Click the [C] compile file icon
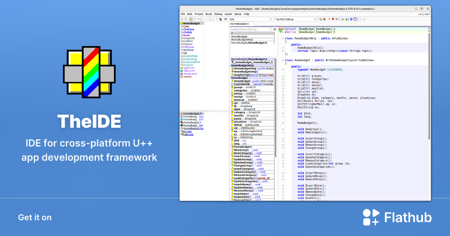Image resolution: width=450 pixels, height=236 pixels. [337, 19]
